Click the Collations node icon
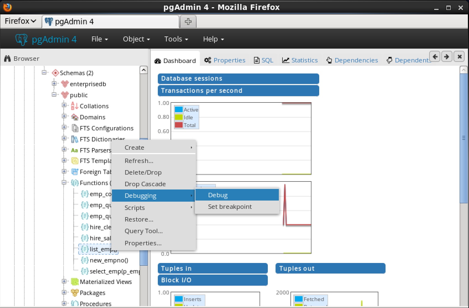 tap(74, 106)
